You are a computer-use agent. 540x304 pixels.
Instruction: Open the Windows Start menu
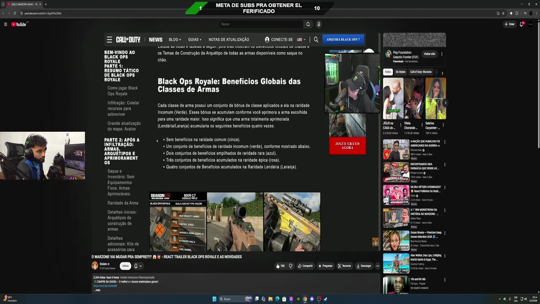point(214,299)
